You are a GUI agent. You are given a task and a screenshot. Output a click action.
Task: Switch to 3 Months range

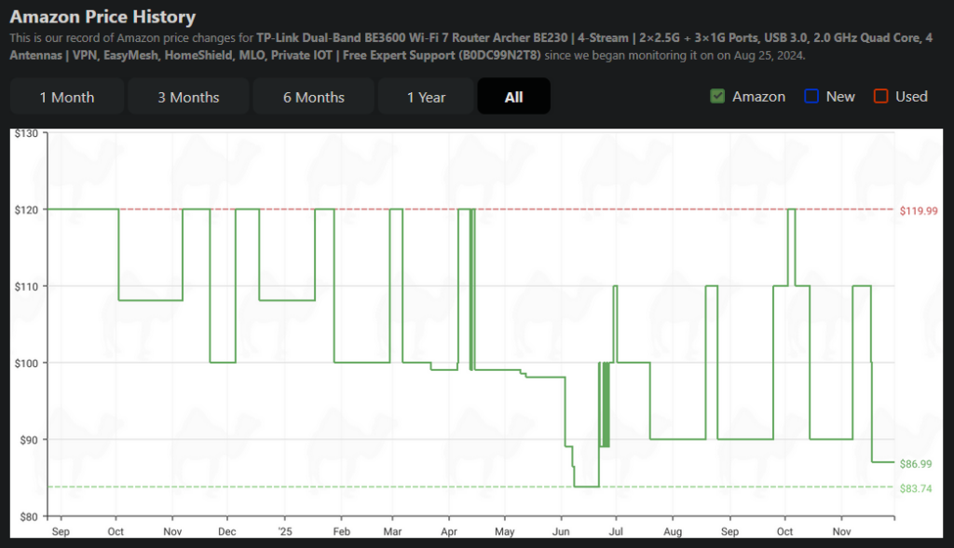pyautogui.click(x=188, y=97)
